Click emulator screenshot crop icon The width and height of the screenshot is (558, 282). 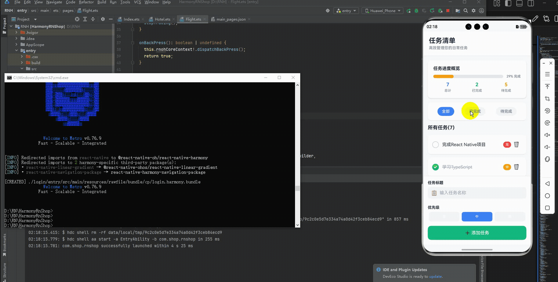[x=547, y=99]
